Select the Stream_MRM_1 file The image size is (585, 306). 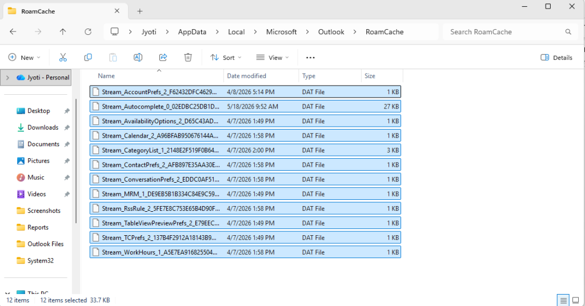point(245,194)
